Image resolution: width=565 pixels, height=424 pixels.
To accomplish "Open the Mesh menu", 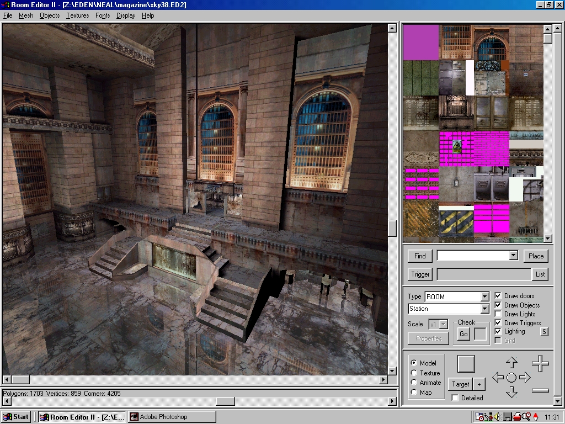I will click(26, 15).
